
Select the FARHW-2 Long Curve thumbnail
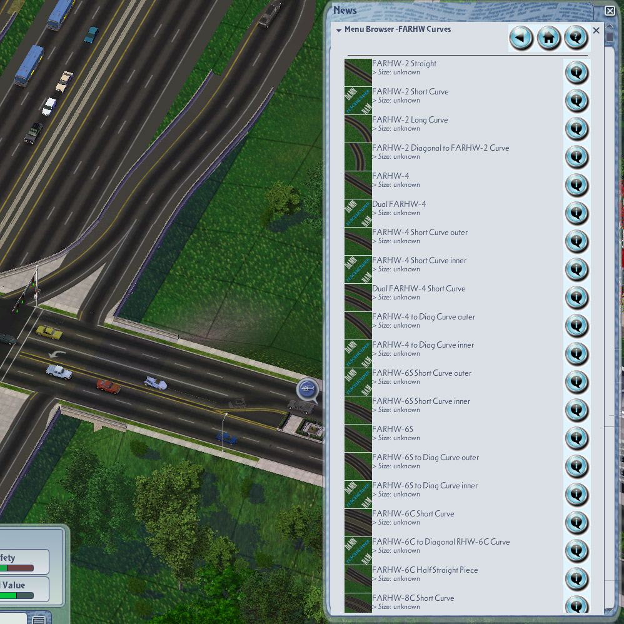pos(358,129)
